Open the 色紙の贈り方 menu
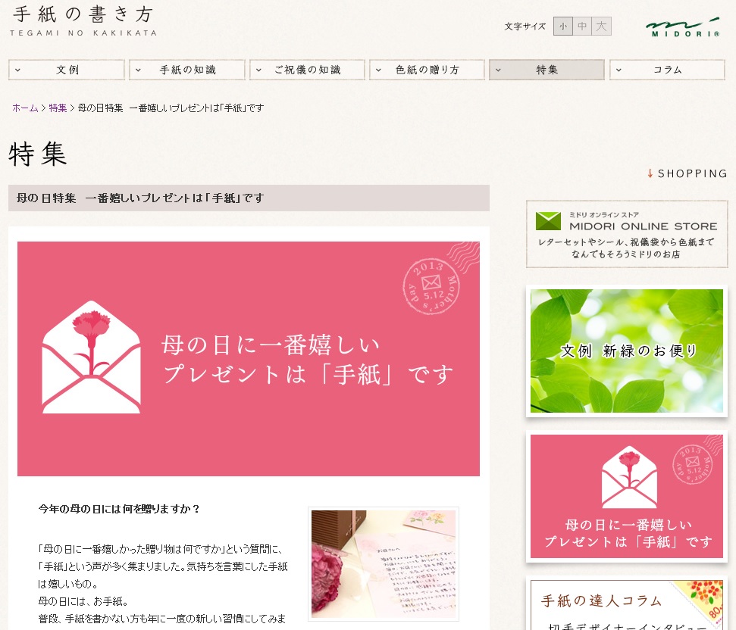736x630 pixels. tap(427, 70)
